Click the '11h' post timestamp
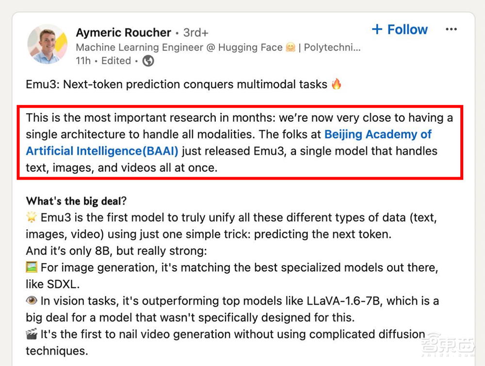Viewport: 485px width, 366px height. (x=83, y=61)
